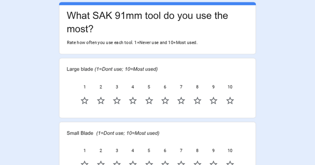Image resolution: width=315 pixels, height=165 pixels.
Task: Click the form title heading
Action: [x=147, y=22]
